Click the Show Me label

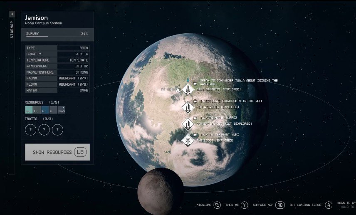[232, 205]
